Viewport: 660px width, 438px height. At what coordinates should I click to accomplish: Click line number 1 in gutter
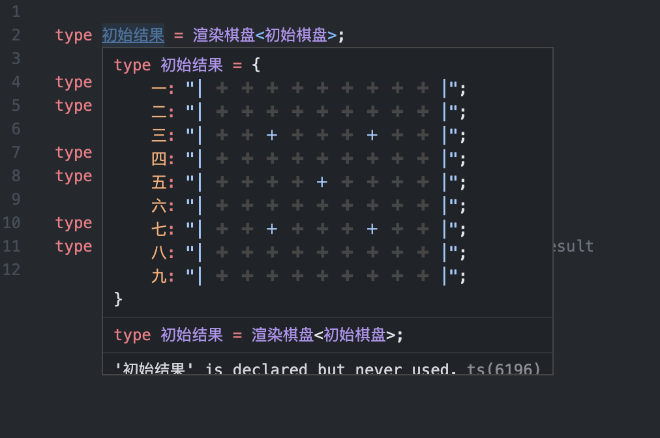pyautogui.click(x=16, y=12)
